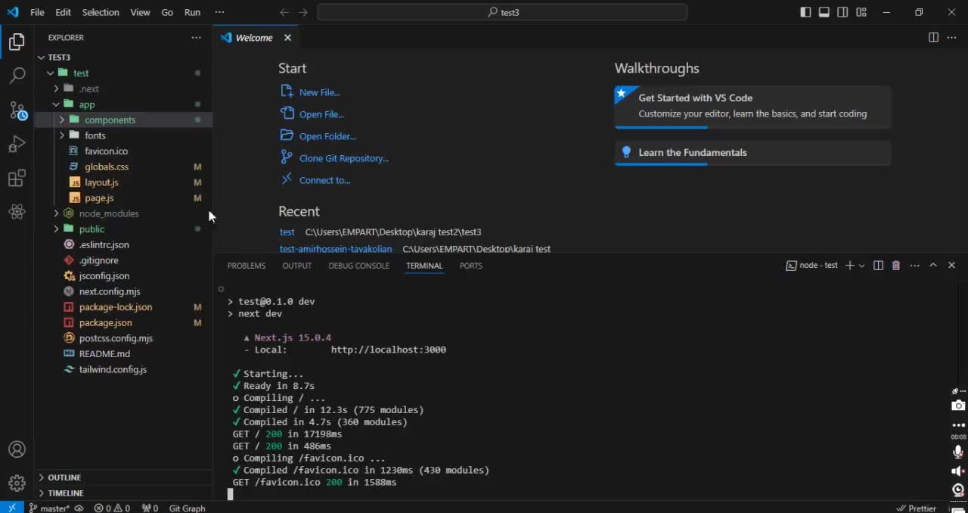The image size is (968, 513).
Task: Click the Prettier status bar item
Action: click(x=917, y=508)
